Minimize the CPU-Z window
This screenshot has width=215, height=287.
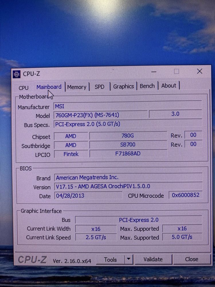(x=154, y=72)
